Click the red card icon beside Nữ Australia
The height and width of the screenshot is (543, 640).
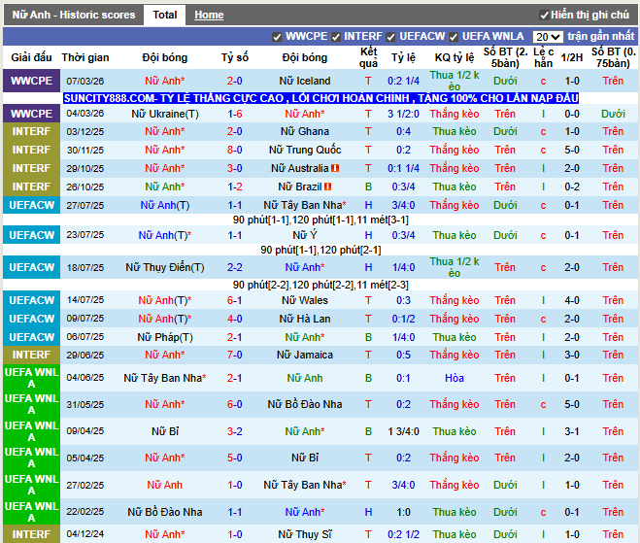[335, 168]
